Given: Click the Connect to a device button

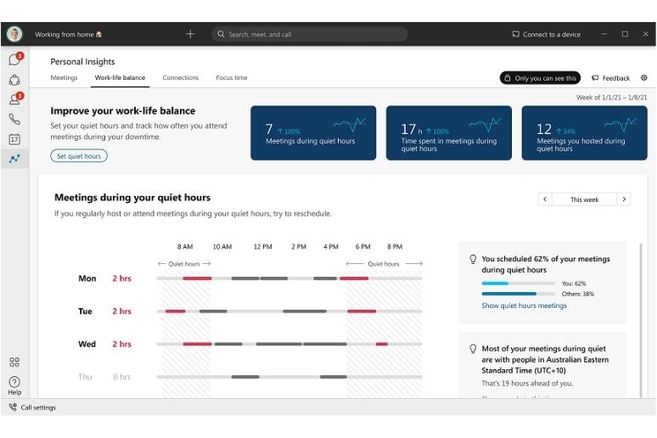Looking at the screenshot, I should 547,34.
